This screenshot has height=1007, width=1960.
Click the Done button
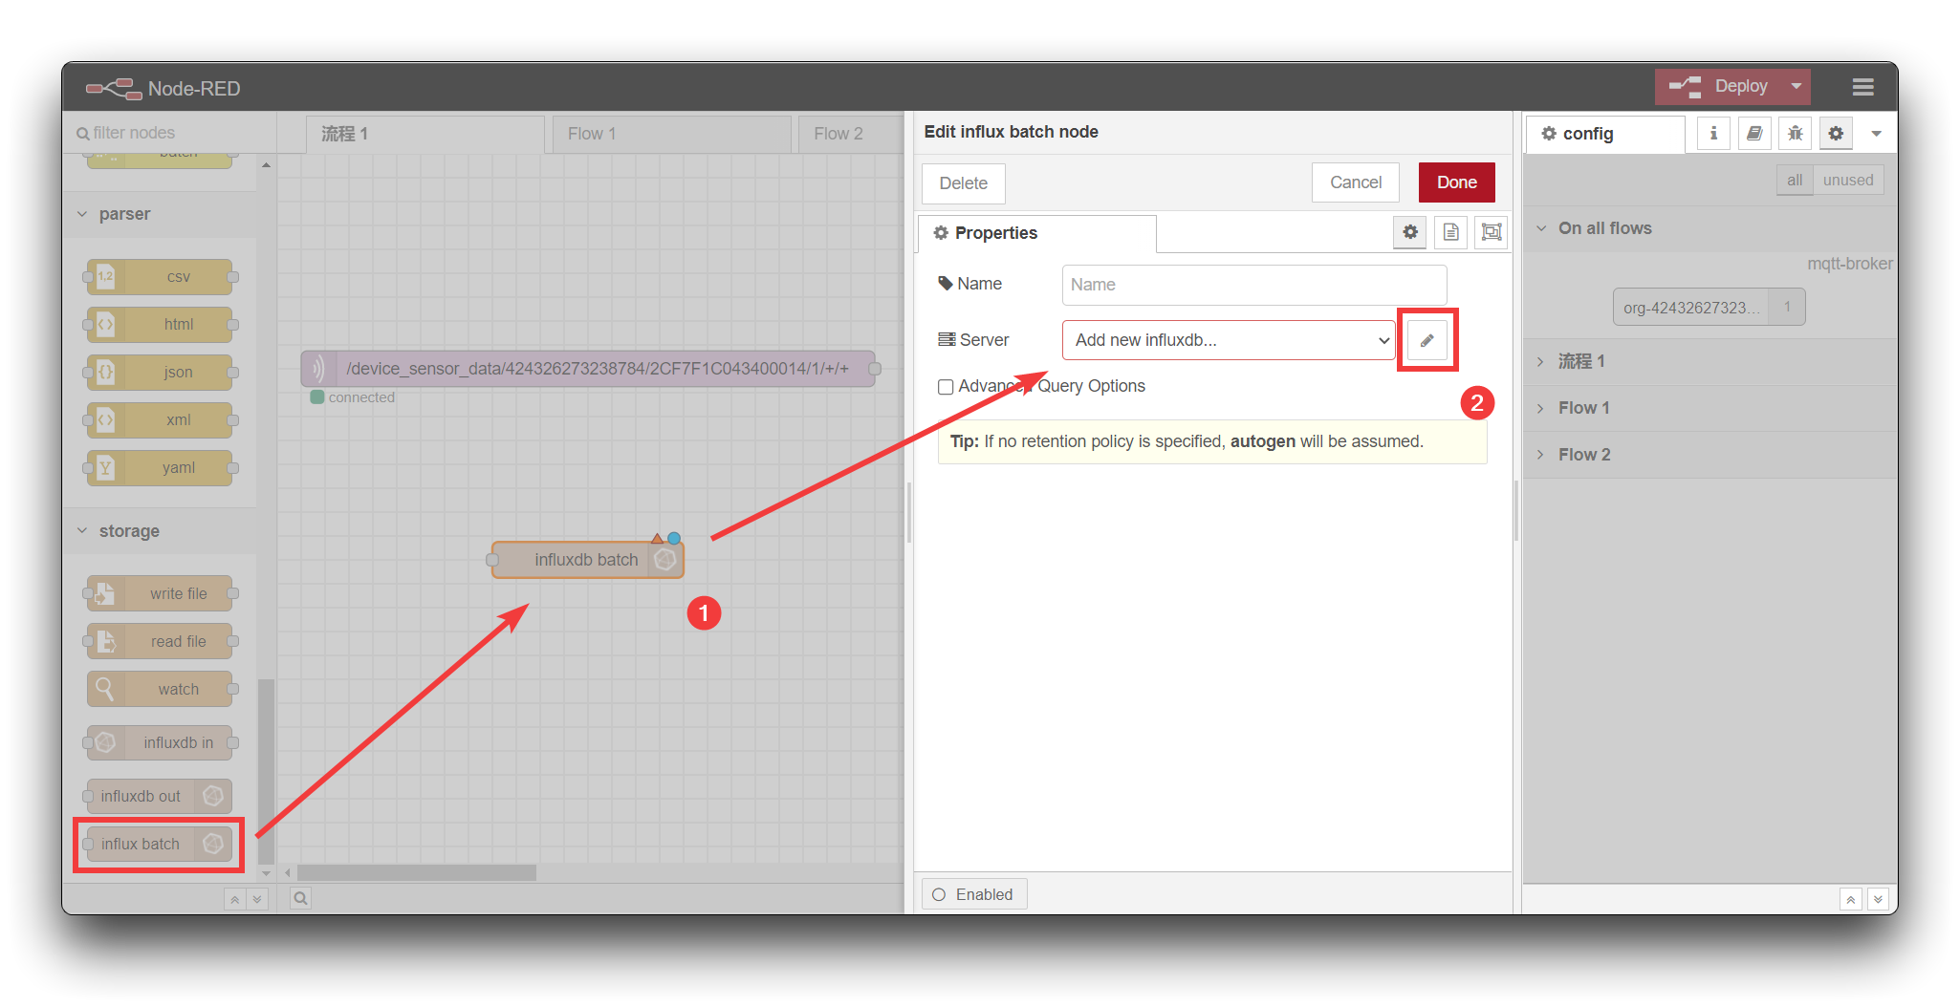[1457, 182]
